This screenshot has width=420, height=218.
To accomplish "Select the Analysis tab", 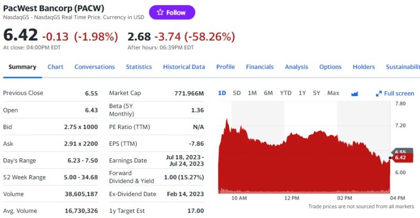I will tap(297, 67).
